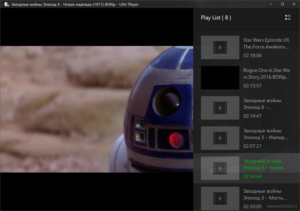Viewport: 300px width, 211px height.
Task: Toggle the playlist view mode icon
Action: (288, 17)
